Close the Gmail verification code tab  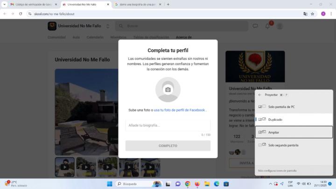pyautogui.click(x=56, y=4)
